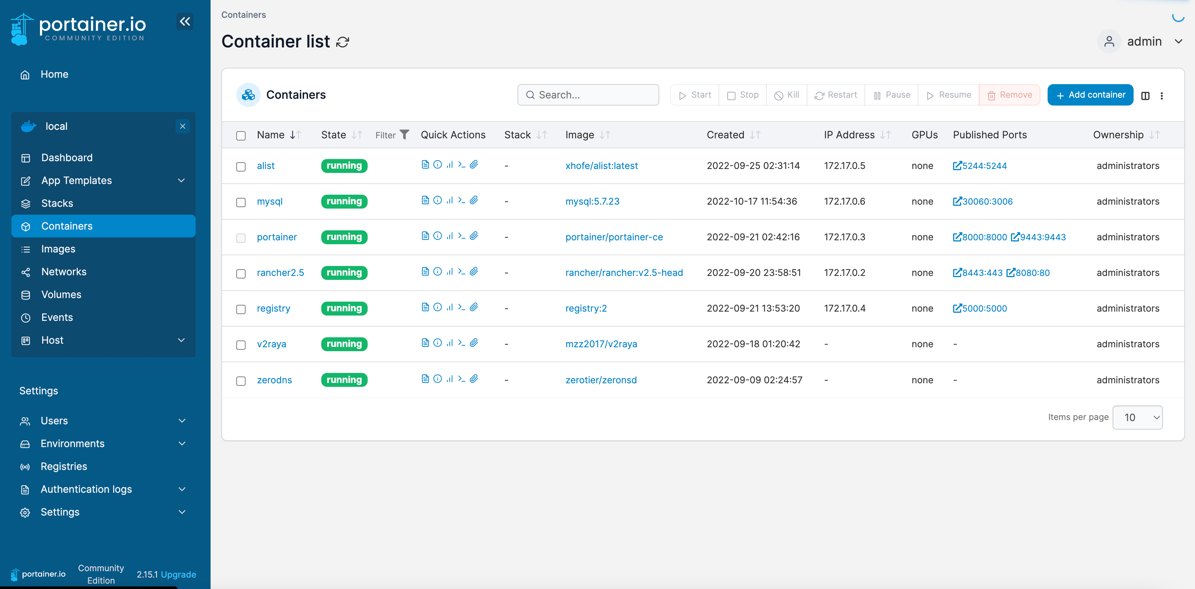
Task: Open the admin user dropdown
Action: click(x=1178, y=41)
